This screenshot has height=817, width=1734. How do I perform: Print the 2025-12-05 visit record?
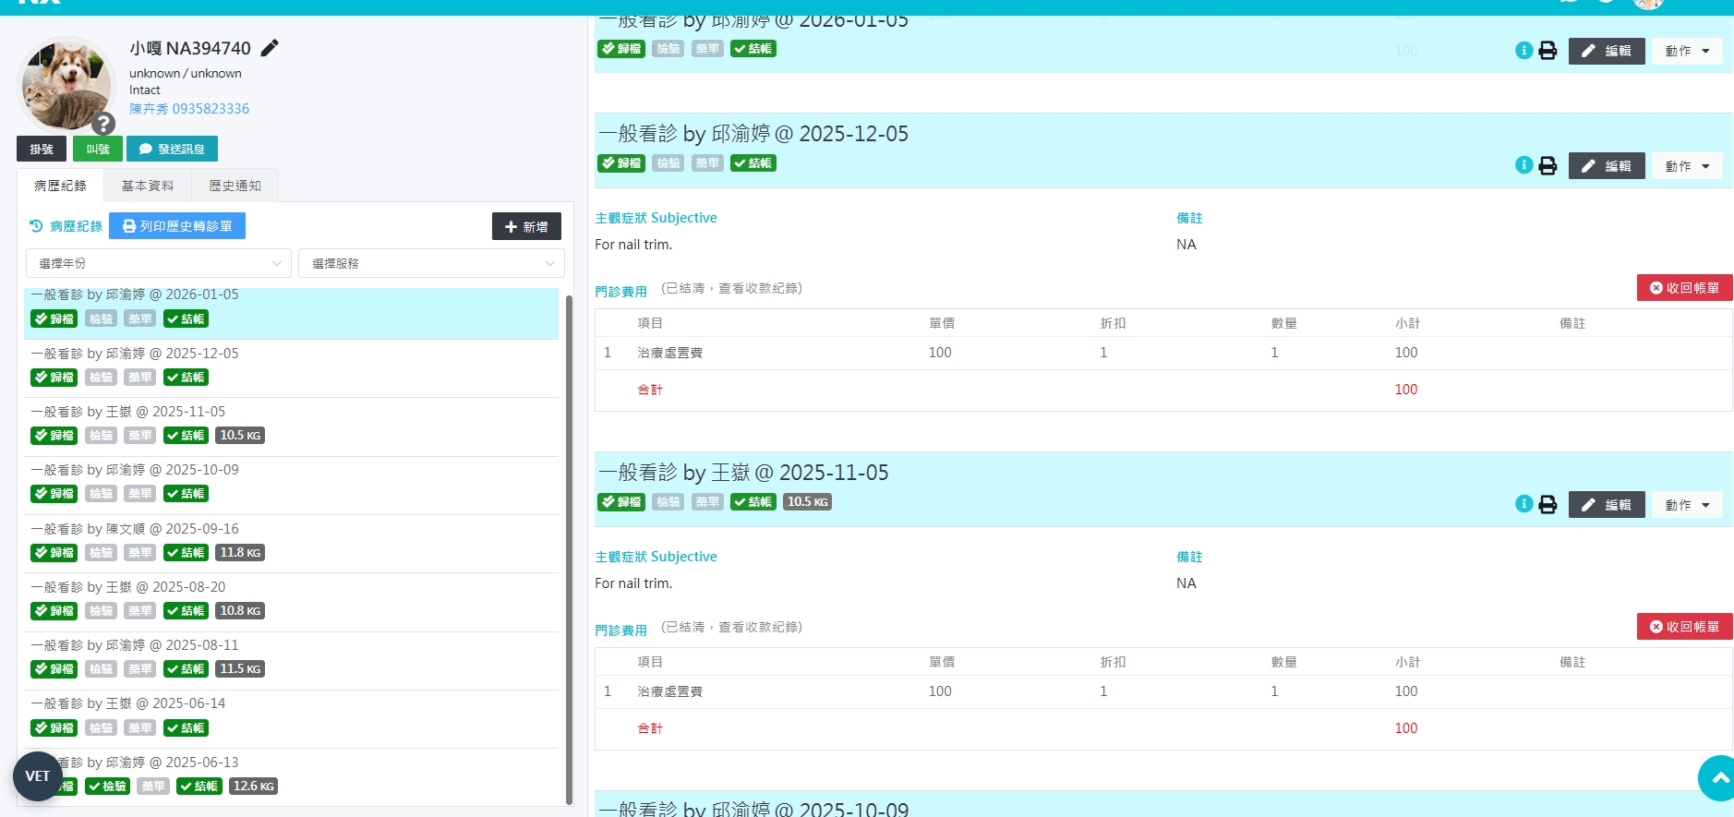pyautogui.click(x=1547, y=166)
